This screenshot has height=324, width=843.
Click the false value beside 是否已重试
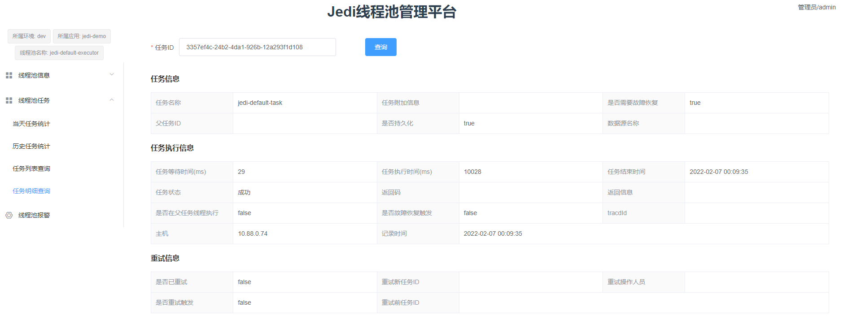245,282
